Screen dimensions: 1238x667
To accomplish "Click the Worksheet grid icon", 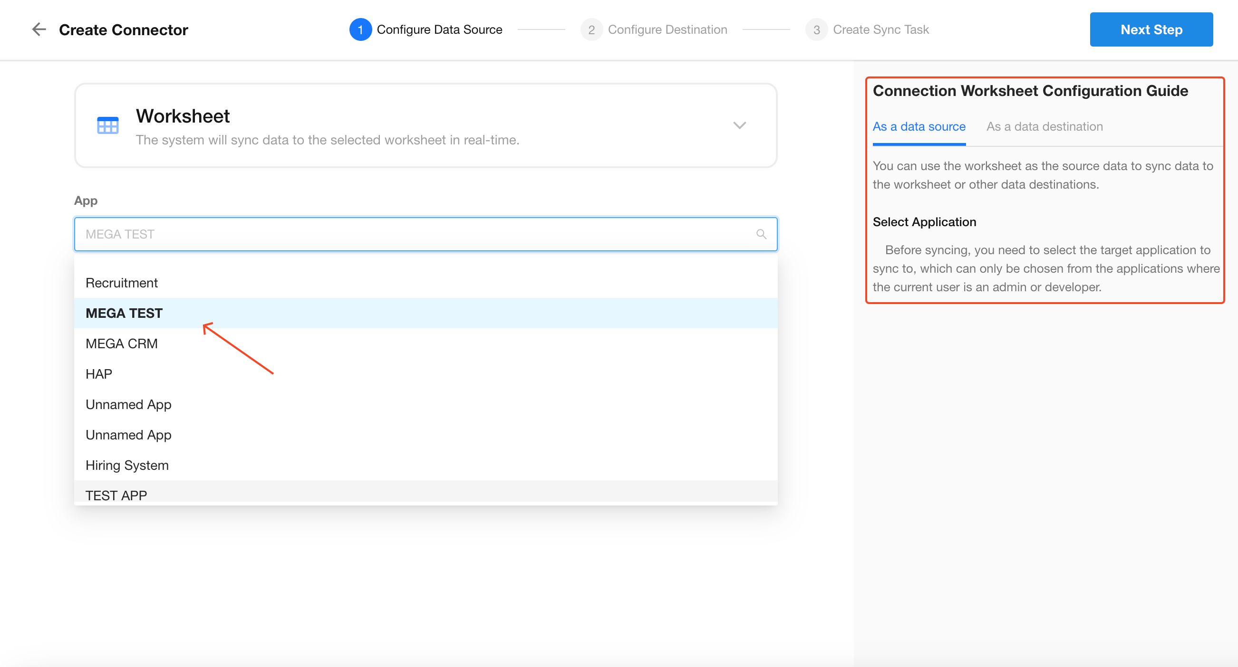I will coord(107,126).
